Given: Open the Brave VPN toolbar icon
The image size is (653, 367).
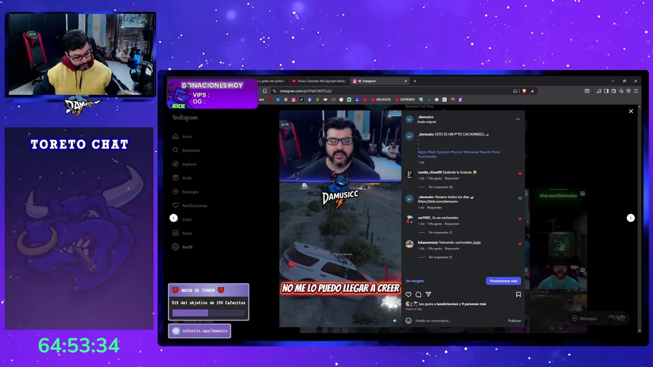Looking at the screenshot, I should (x=629, y=91).
